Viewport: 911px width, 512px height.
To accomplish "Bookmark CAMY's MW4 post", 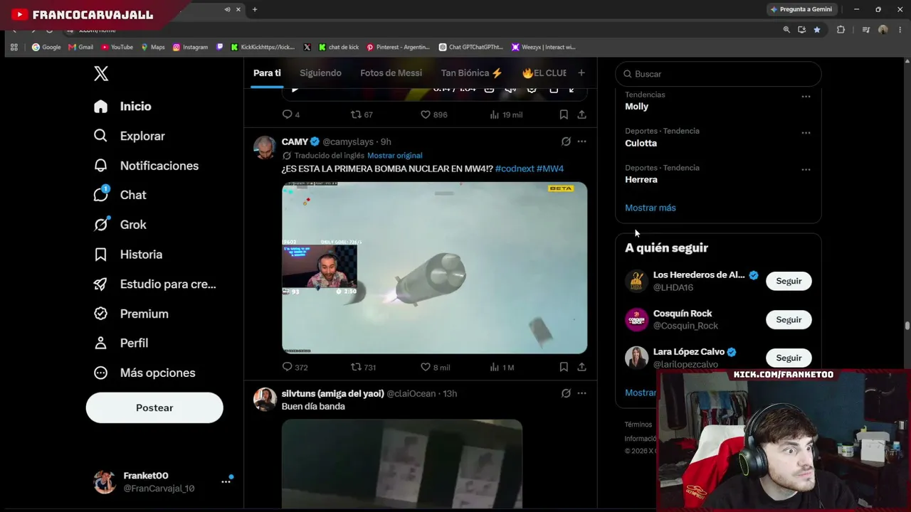I will (564, 367).
